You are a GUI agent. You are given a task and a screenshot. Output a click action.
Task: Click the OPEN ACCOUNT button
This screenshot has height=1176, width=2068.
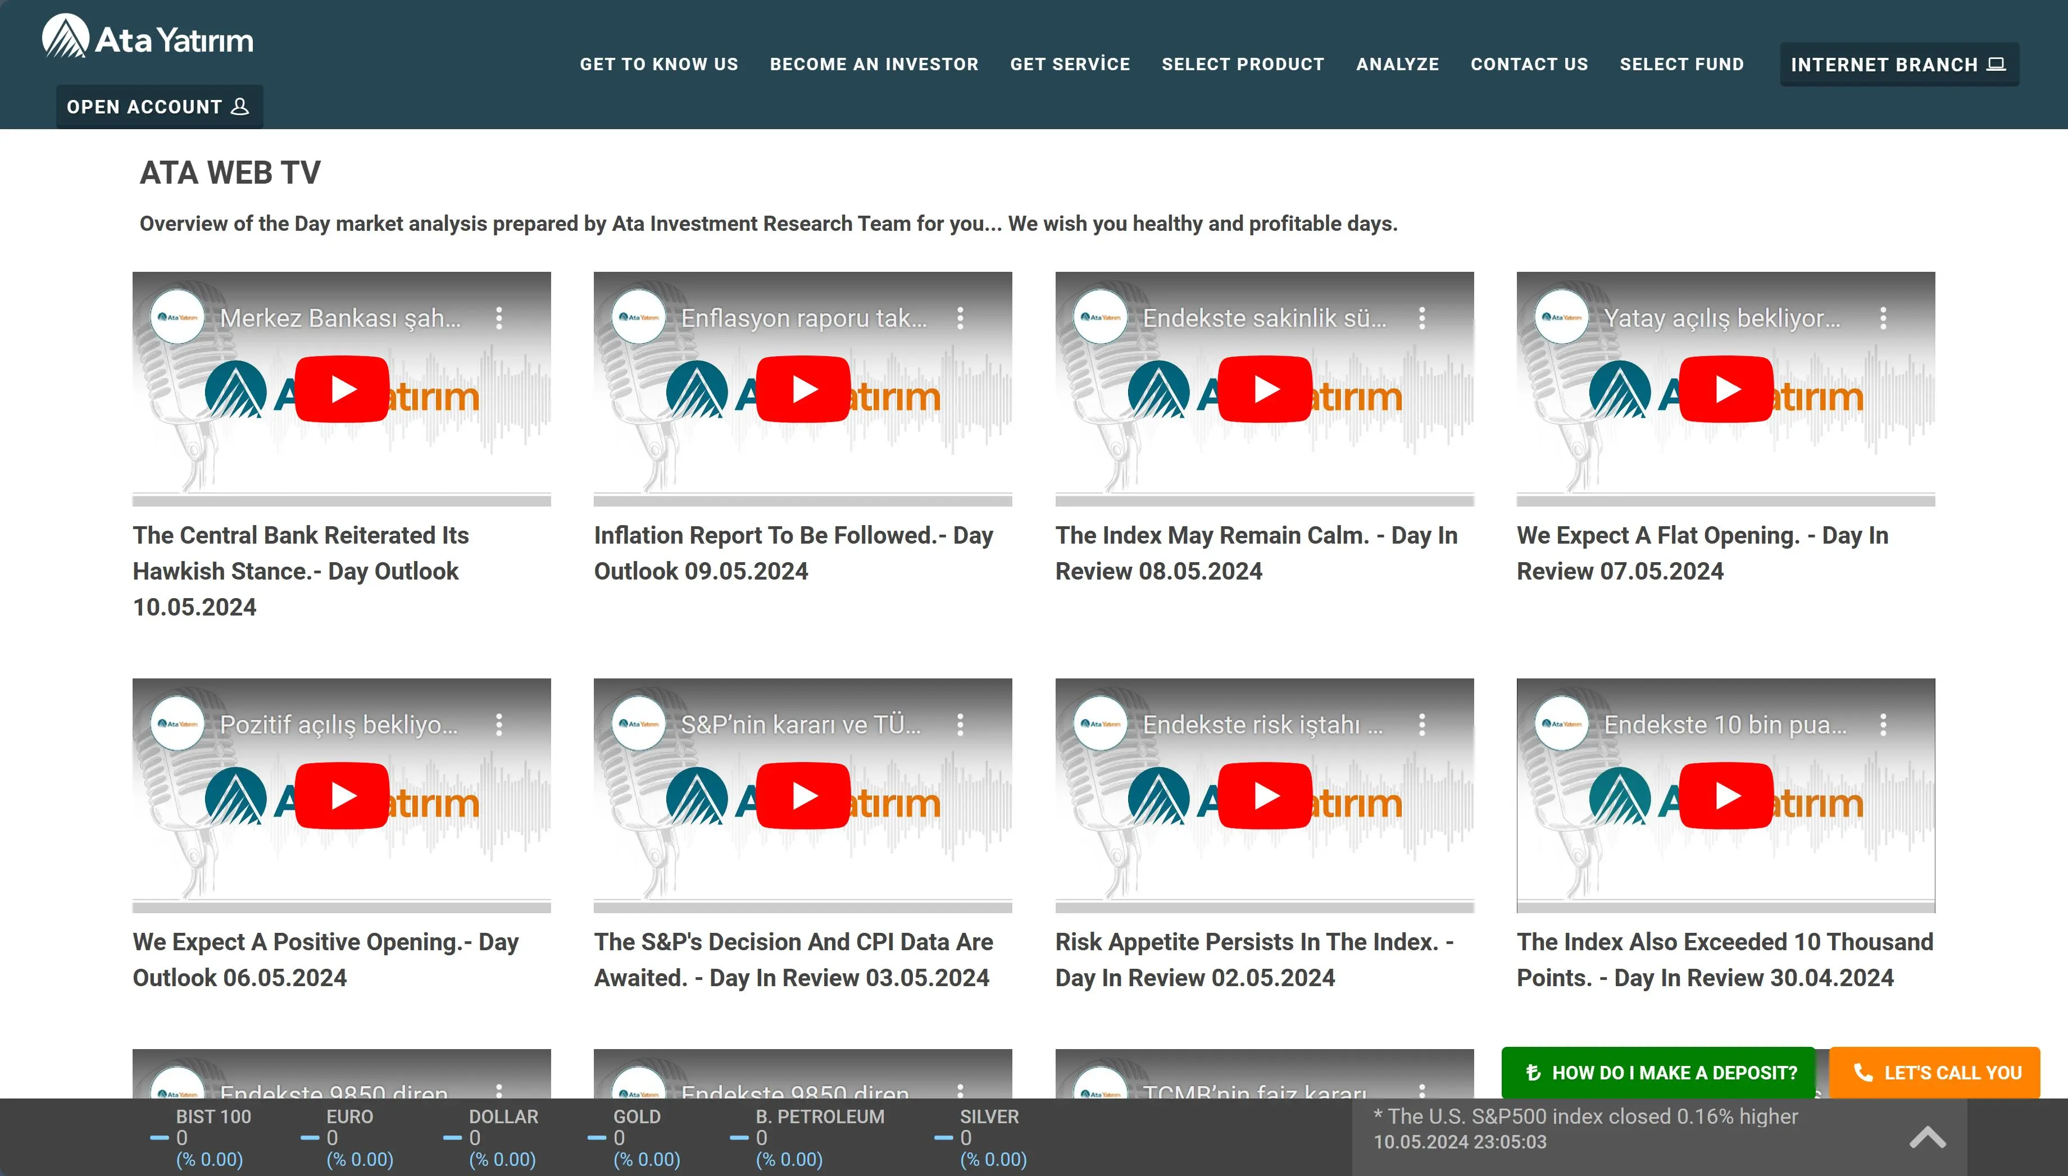click(159, 107)
